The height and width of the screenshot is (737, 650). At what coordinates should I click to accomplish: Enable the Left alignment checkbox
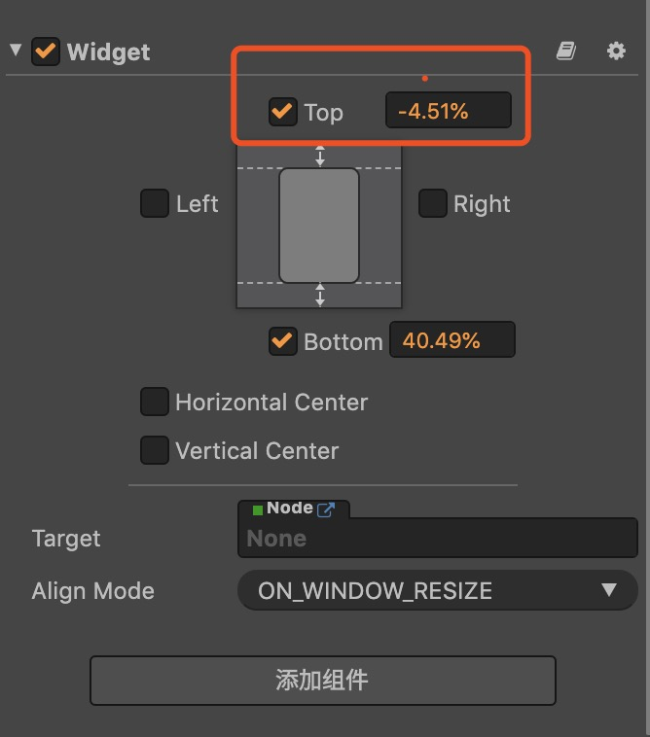tap(155, 203)
